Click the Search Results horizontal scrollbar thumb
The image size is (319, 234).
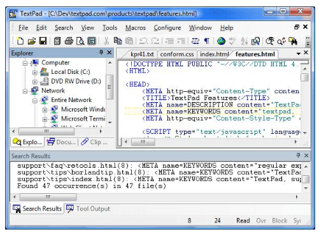[48, 197]
